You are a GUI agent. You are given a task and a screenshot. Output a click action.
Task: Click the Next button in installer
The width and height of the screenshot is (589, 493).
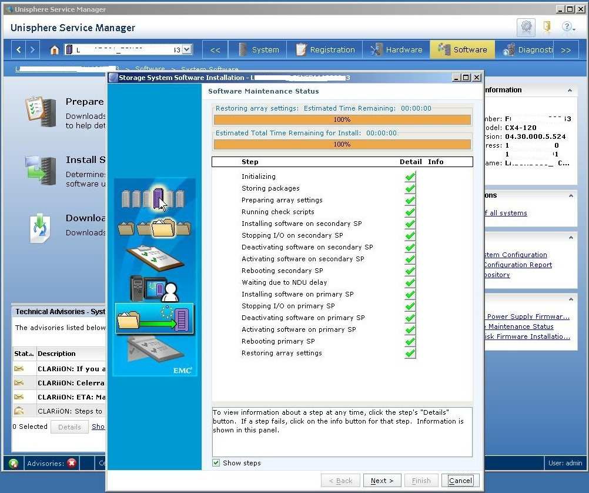(x=382, y=481)
